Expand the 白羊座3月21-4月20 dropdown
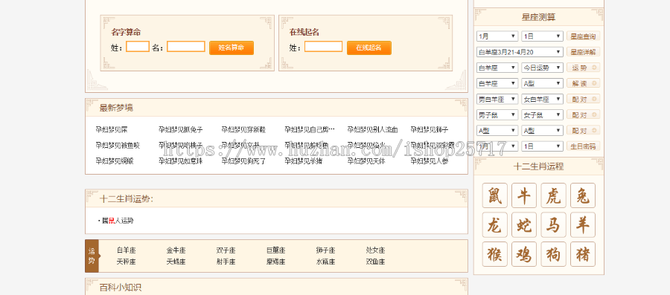This screenshot has height=295, width=670. 520,52
